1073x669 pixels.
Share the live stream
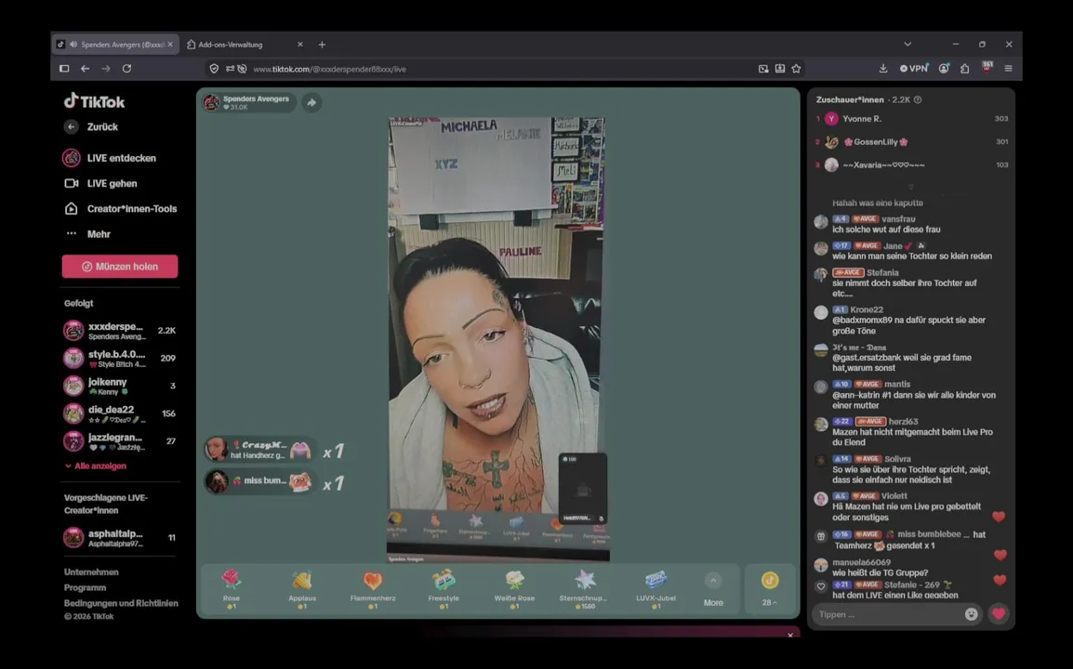coord(311,102)
